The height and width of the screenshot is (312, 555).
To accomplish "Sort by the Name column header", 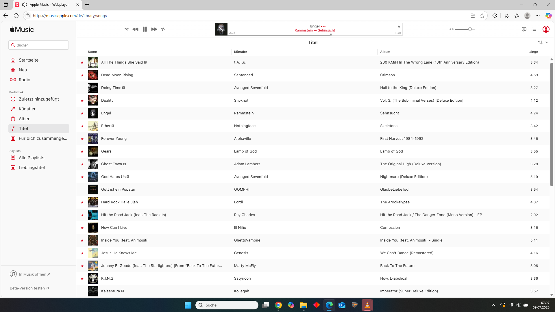I will (92, 52).
